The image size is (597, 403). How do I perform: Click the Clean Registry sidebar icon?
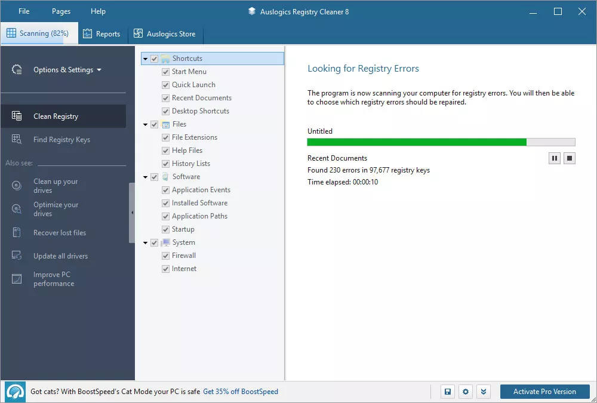pos(17,116)
